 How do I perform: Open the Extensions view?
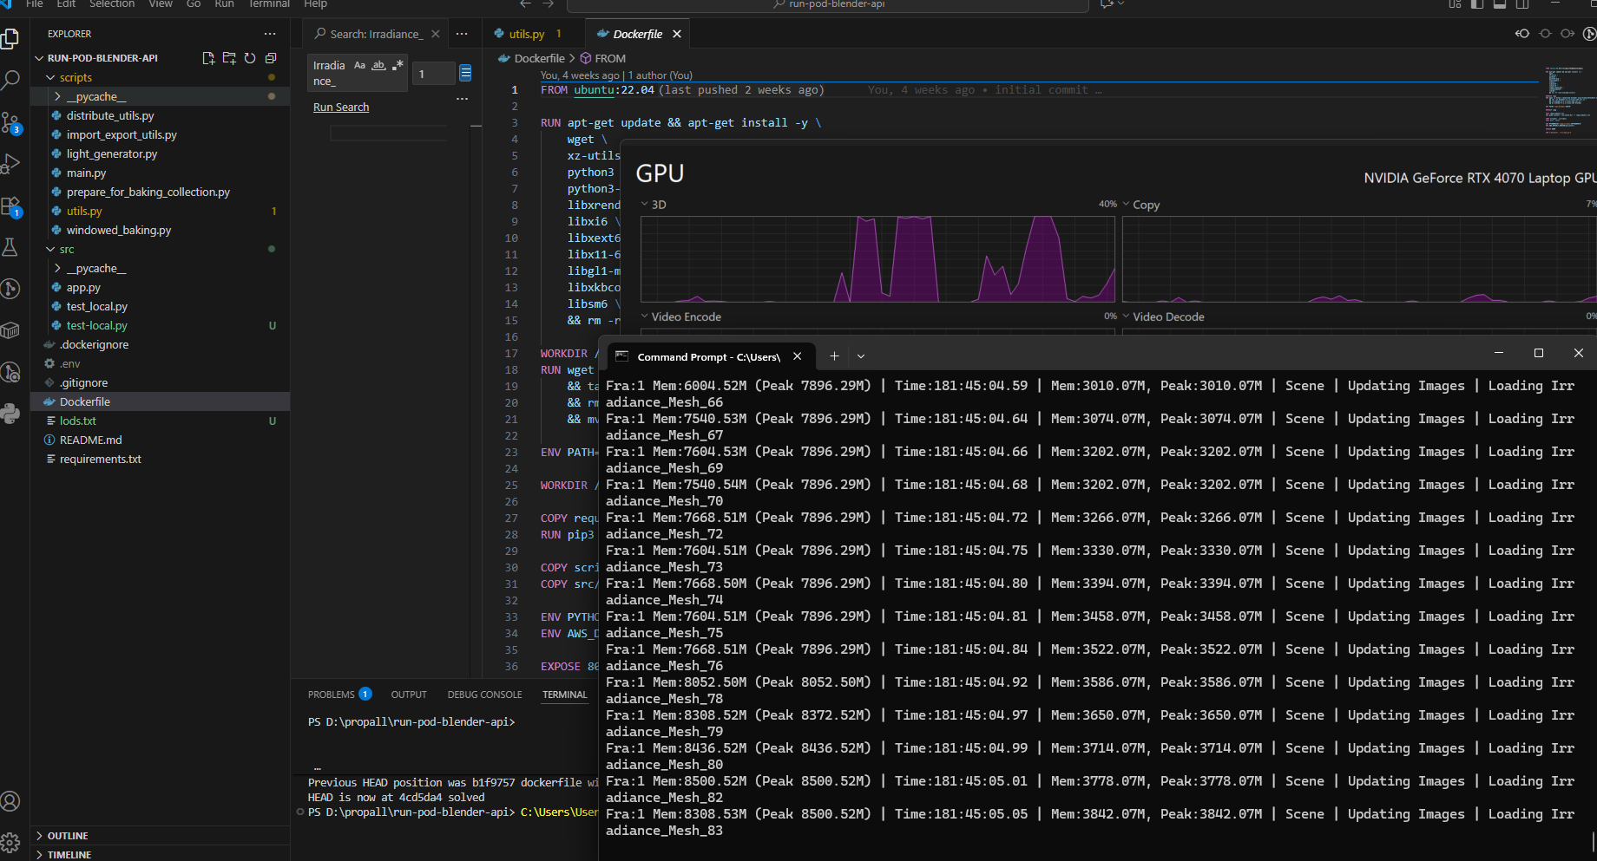coord(10,206)
